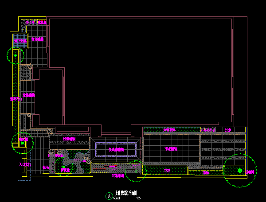The height and width of the screenshot is (202, 266).
Task: Click the round stone symbol near left planter
Action: [30, 66]
